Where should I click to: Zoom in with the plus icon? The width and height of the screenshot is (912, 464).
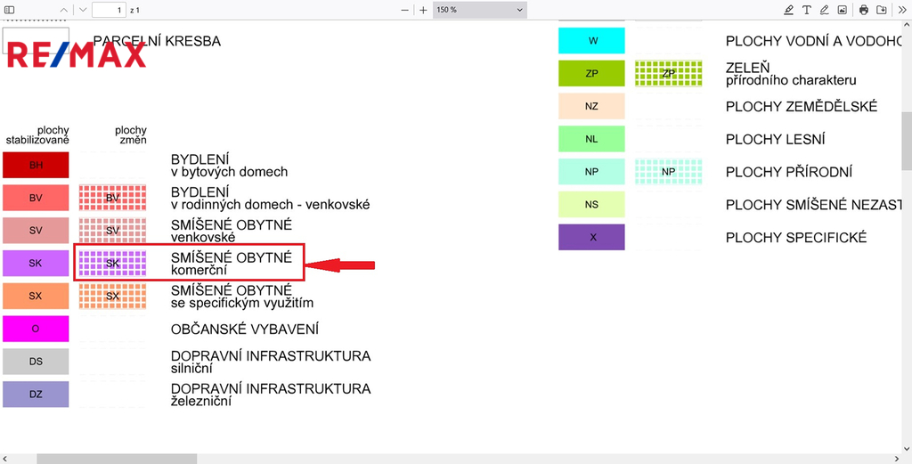click(x=423, y=10)
